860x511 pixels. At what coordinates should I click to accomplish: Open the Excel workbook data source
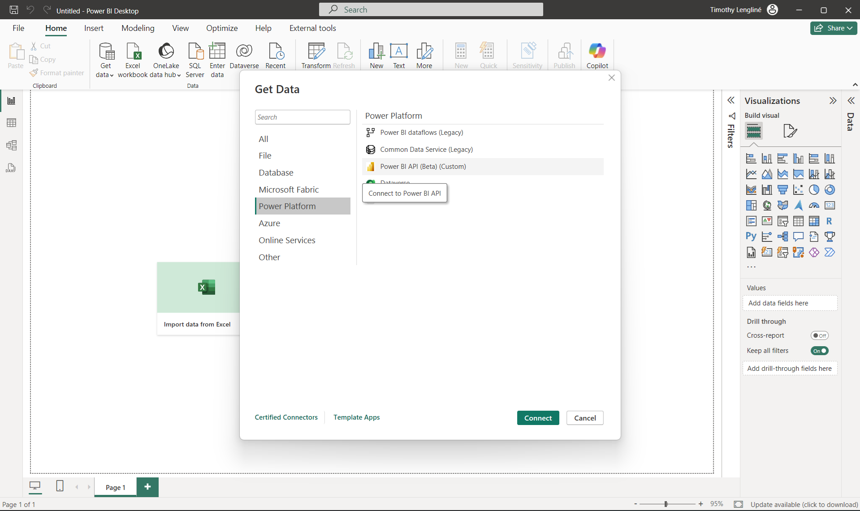coord(133,60)
